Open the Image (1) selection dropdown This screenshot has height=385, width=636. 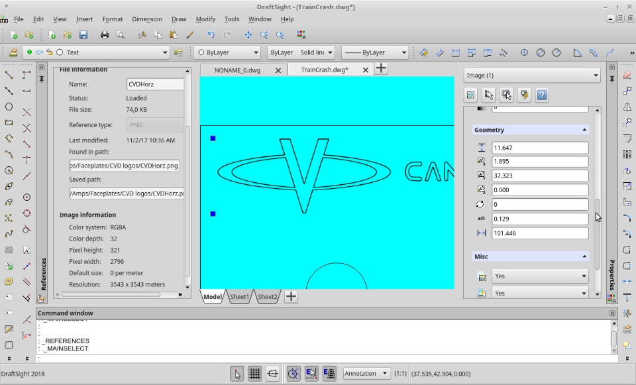[x=532, y=76]
